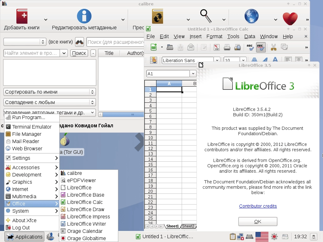This screenshot has width=323, height=242.
Task: Open the Name Box dropdown beside A1
Action: pos(193,74)
